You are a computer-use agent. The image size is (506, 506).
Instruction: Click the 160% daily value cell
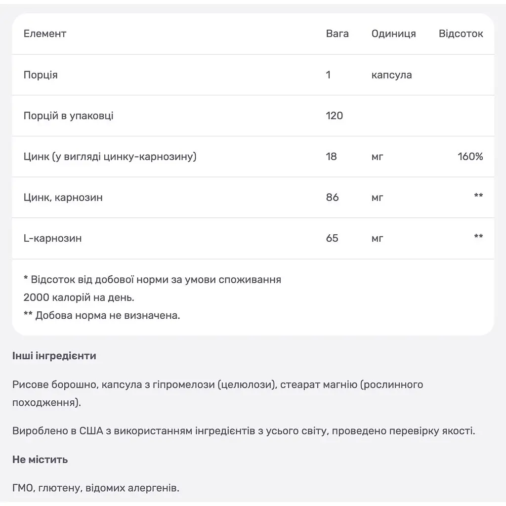tap(470, 157)
